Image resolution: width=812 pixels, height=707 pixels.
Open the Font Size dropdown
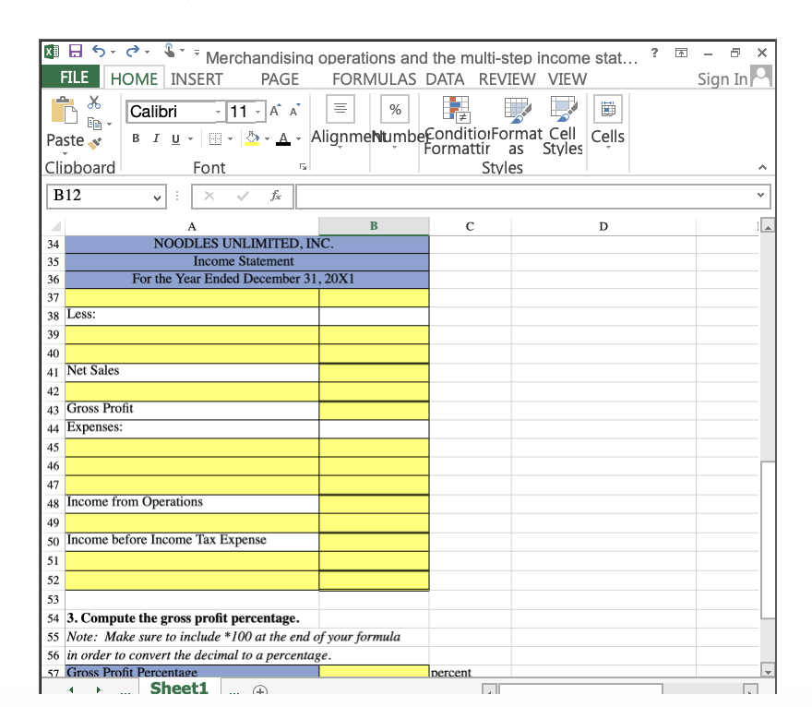(x=256, y=111)
